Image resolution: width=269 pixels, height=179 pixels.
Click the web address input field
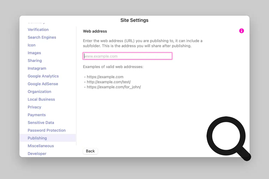click(x=127, y=56)
